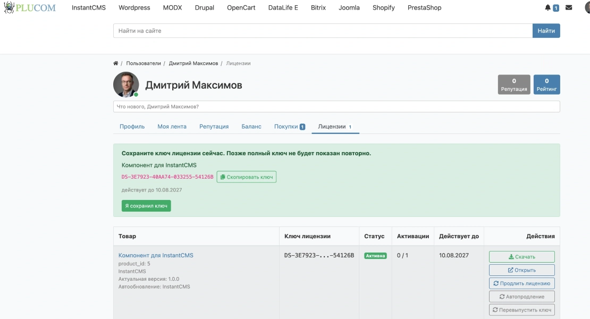Open the Shopify menu item
590x319 pixels.
point(383,7)
